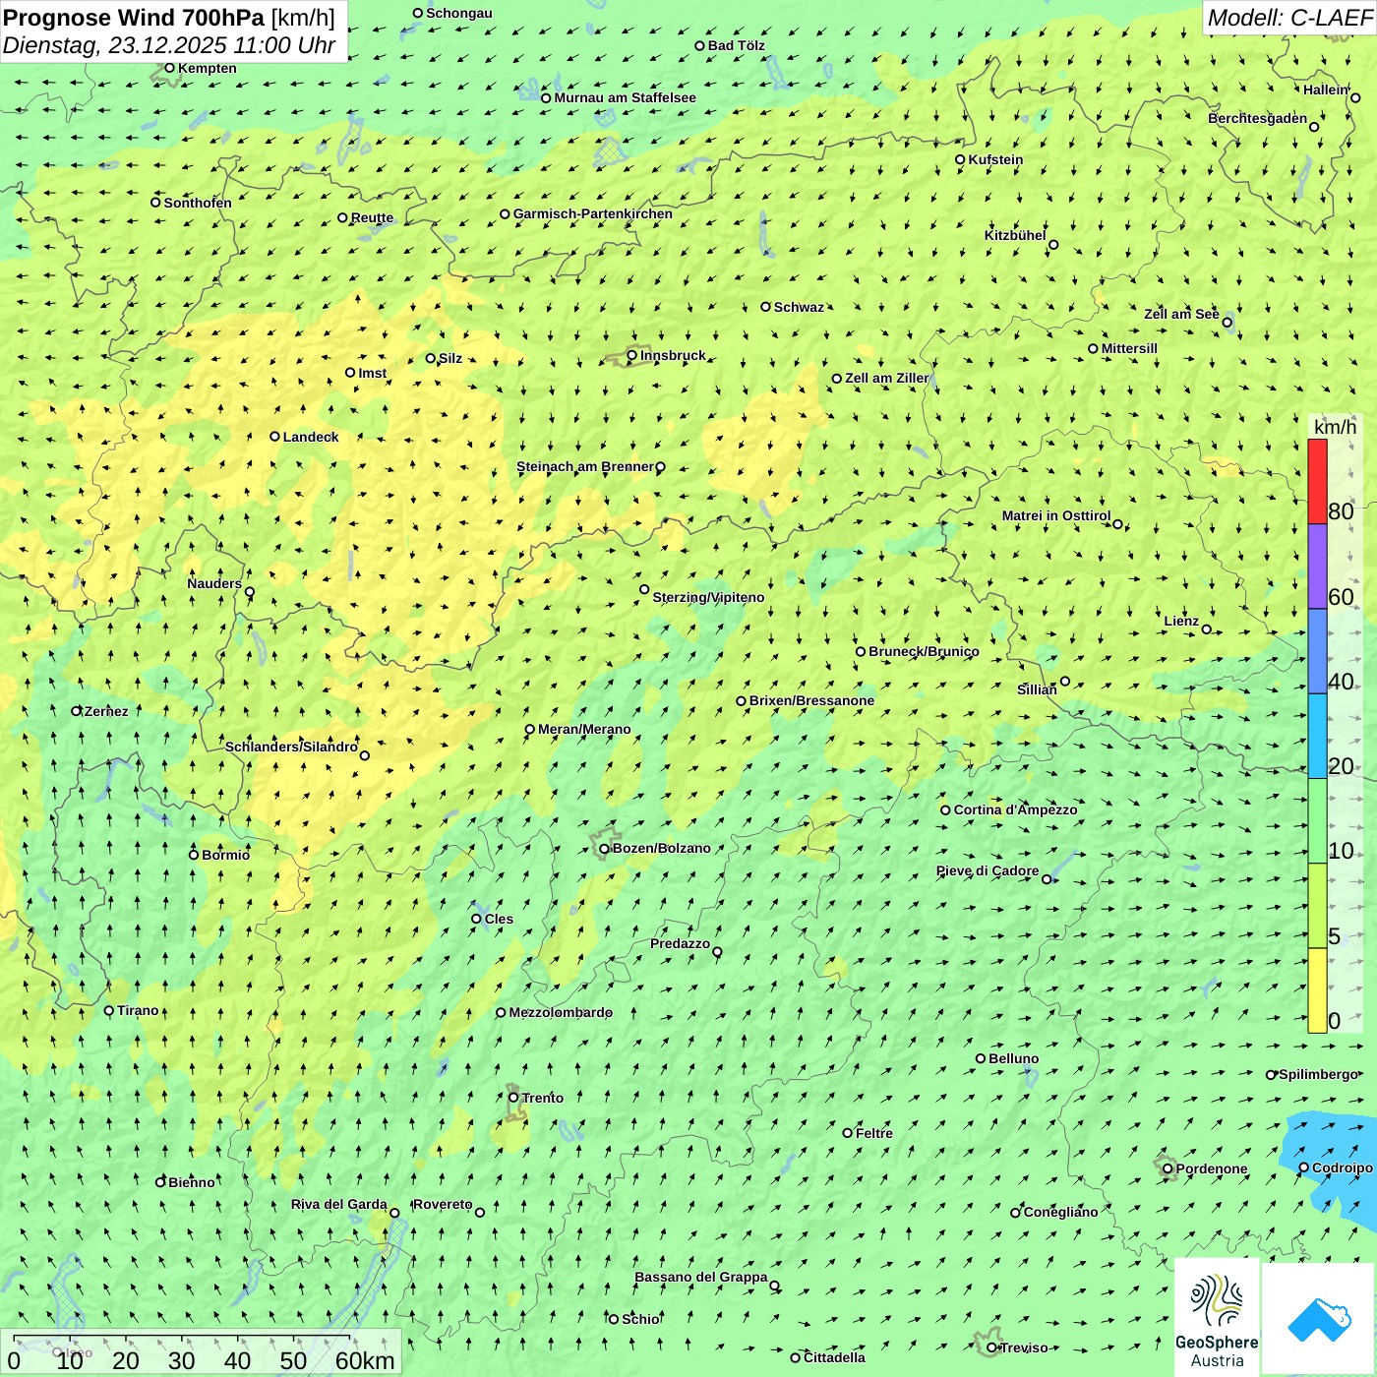Click the Sillian town label
This screenshot has height=1377, width=1377.
pyautogui.click(x=1037, y=689)
